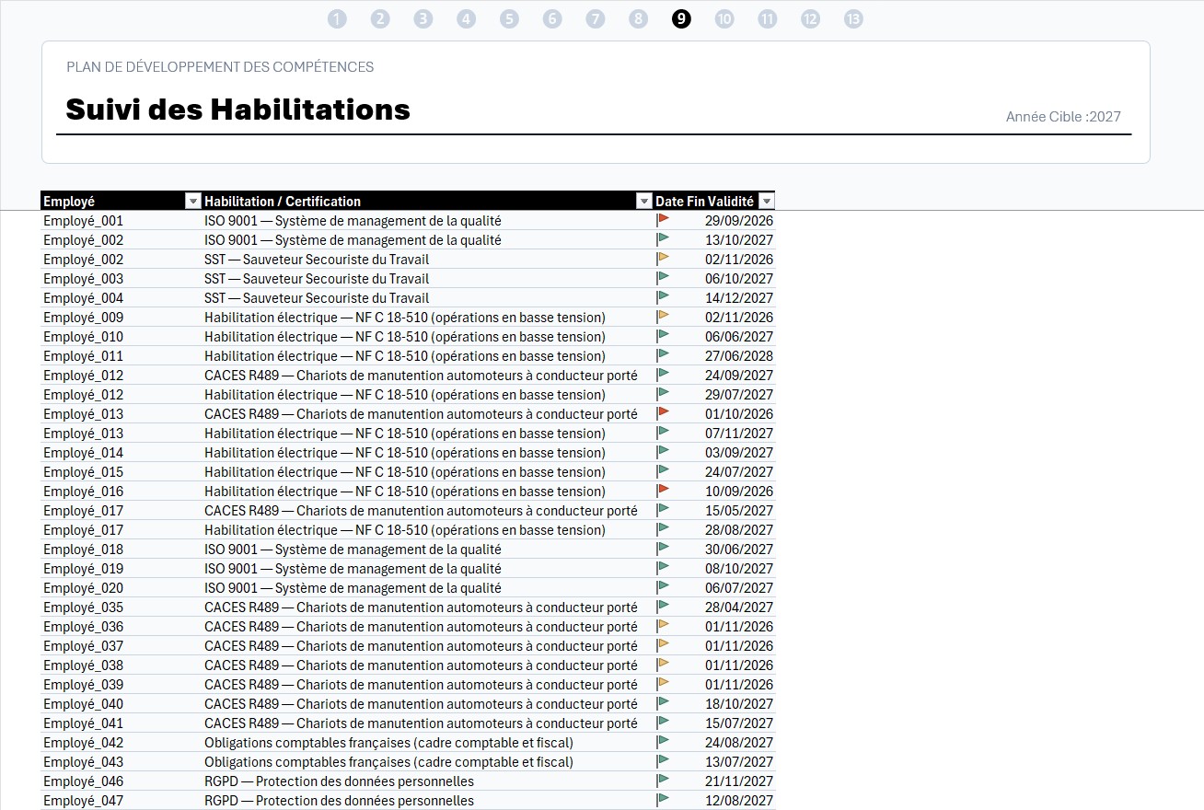This screenshot has width=1204, height=810.
Task: Click the green flag on Employé_003's row
Action: [x=663, y=278]
